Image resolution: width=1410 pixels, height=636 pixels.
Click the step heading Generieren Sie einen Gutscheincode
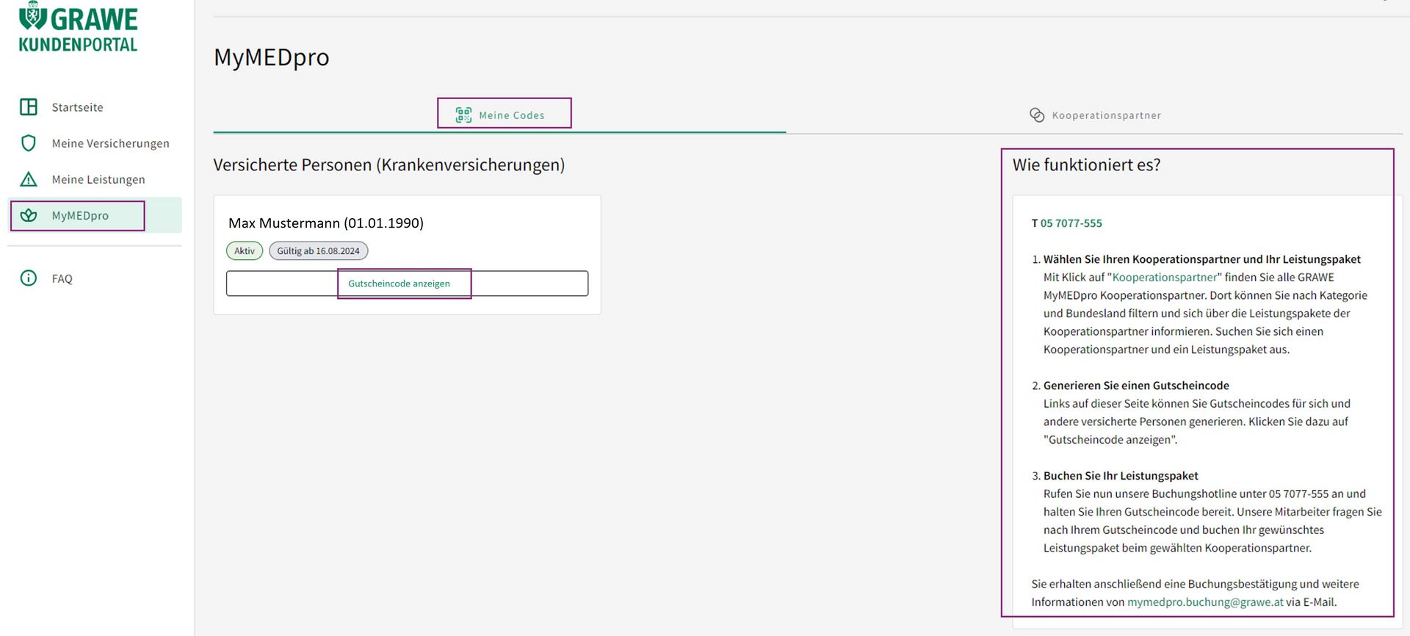(1136, 386)
